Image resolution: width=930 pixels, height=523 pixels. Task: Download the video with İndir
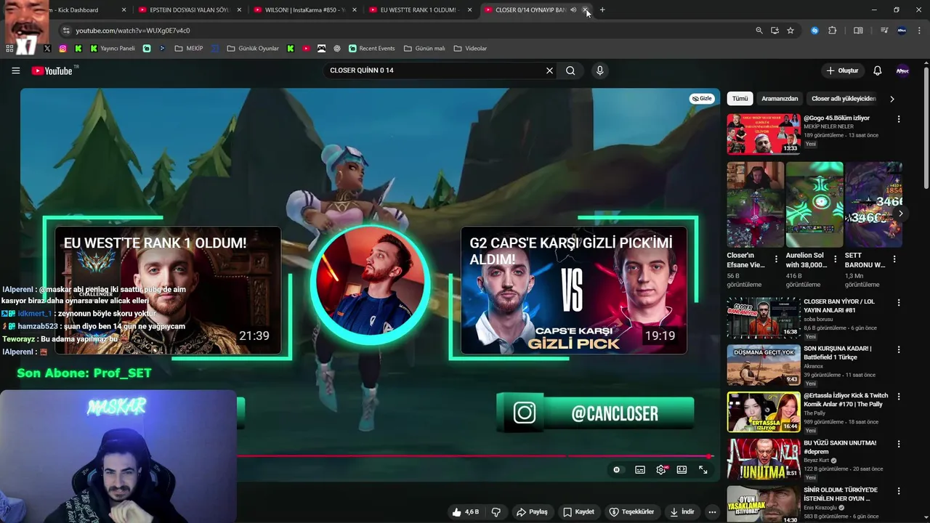tap(682, 512)
